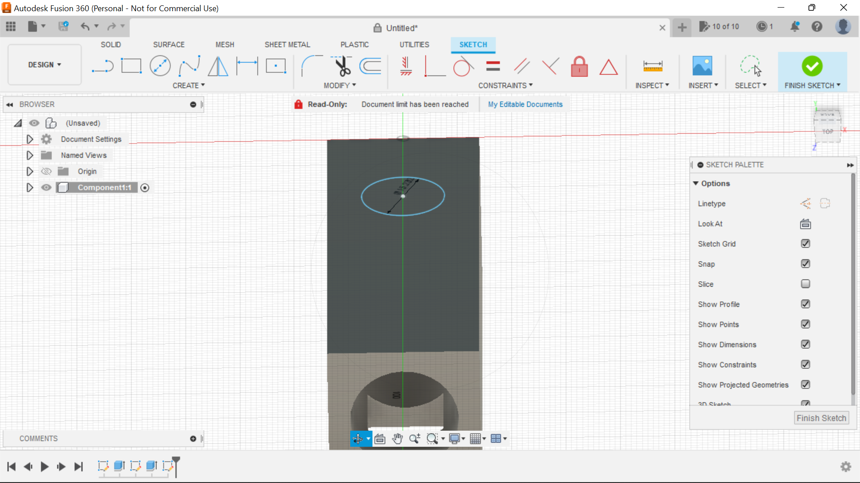Open My Editable Documents link
Screen dimensions: 860x483
coord(525,104)
